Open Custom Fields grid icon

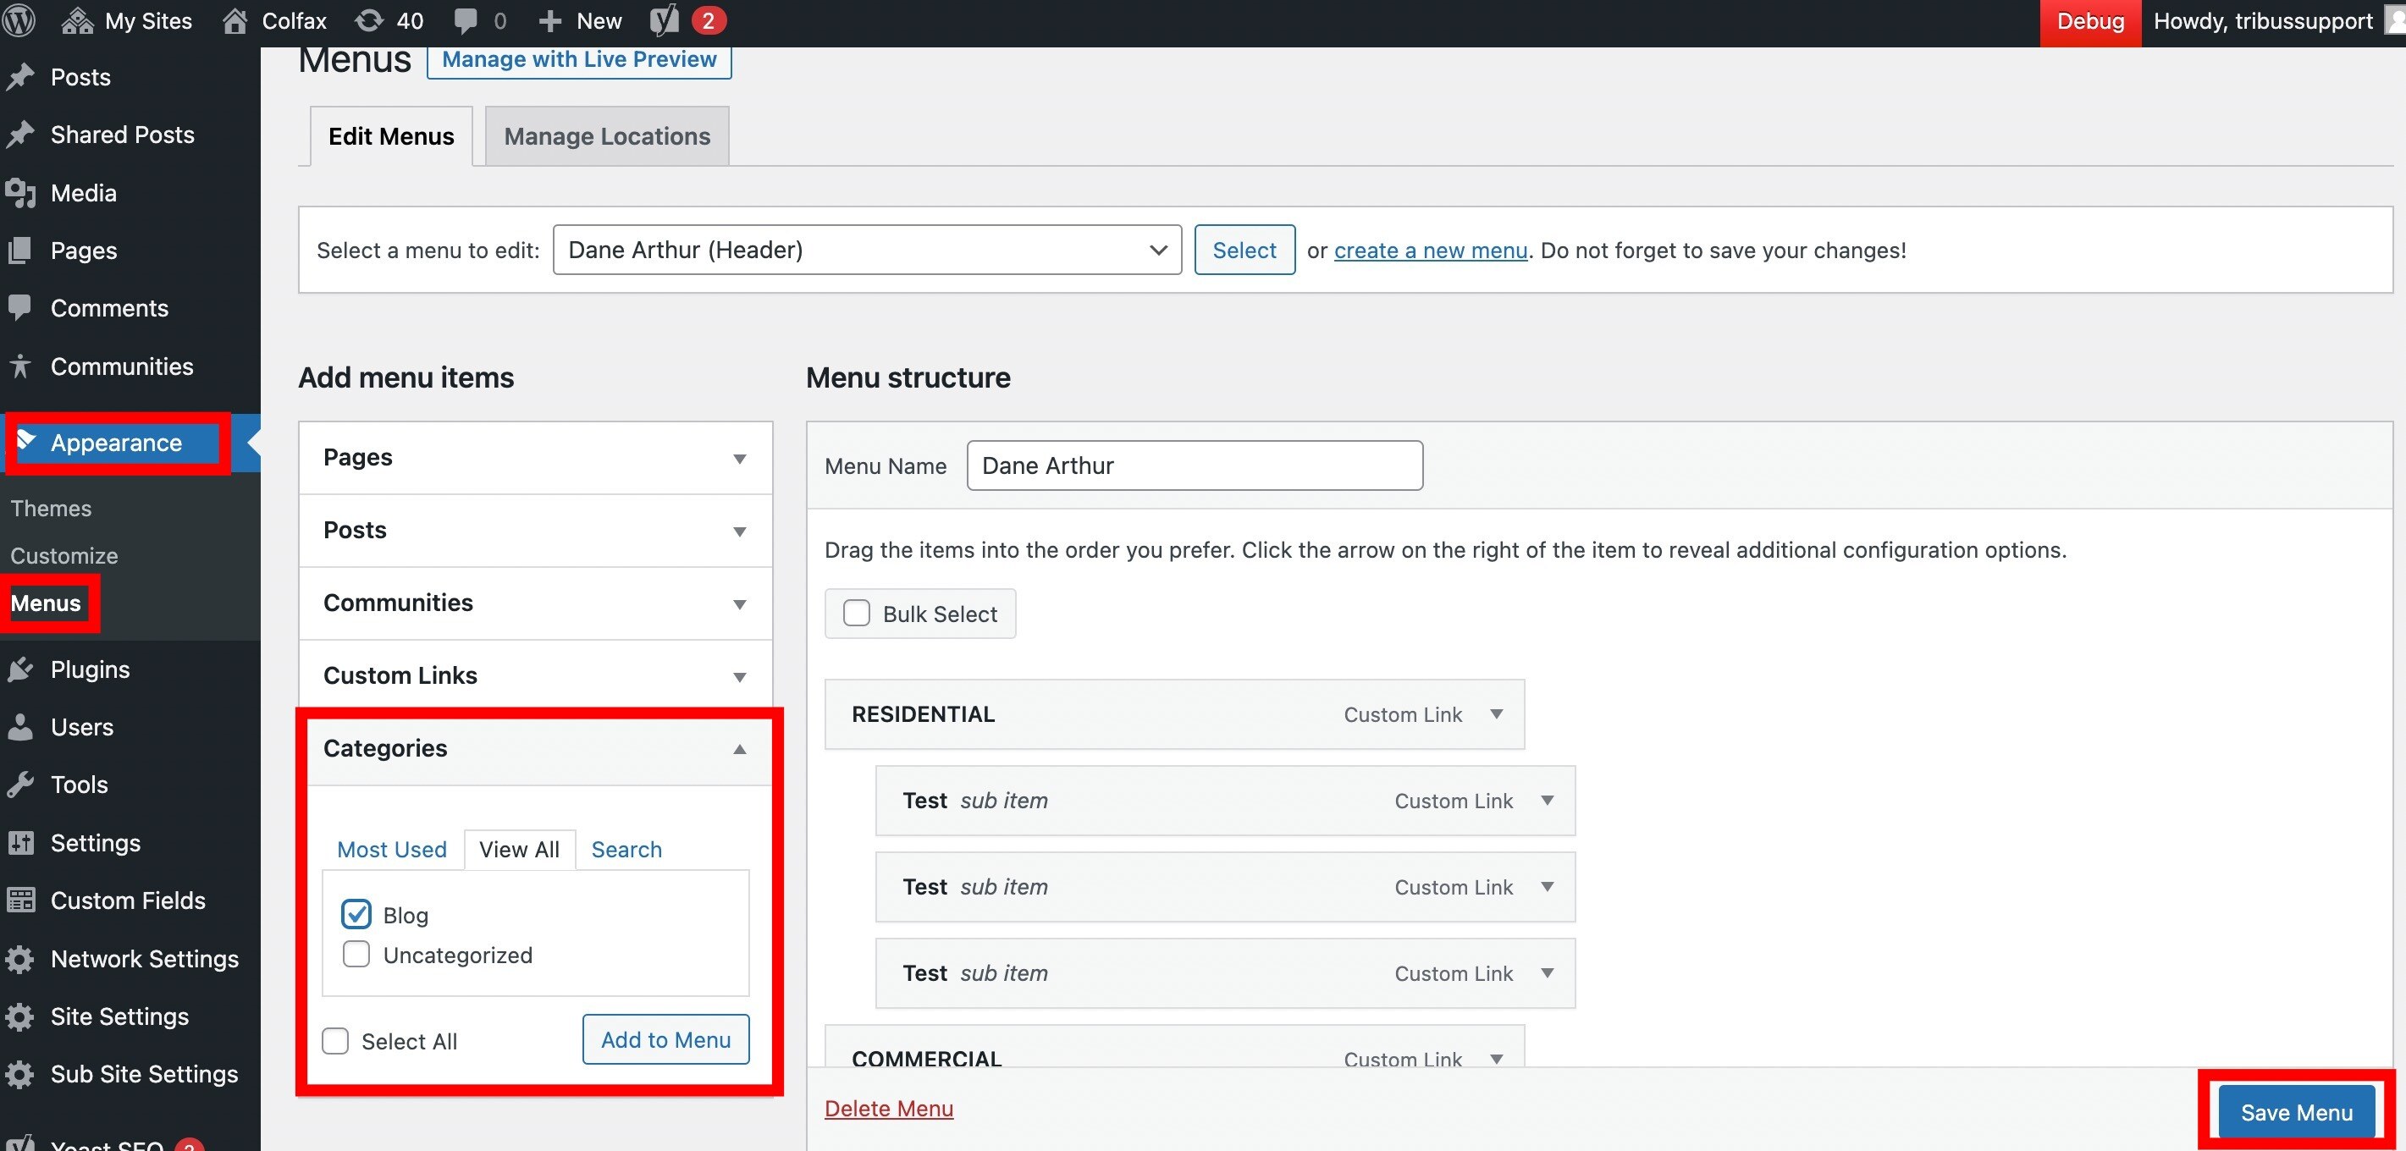coord(20,900)
